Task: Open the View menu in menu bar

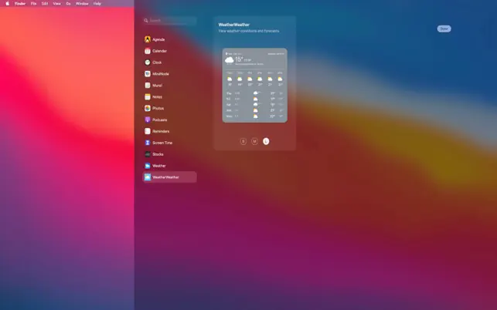Action: (56, 3)
